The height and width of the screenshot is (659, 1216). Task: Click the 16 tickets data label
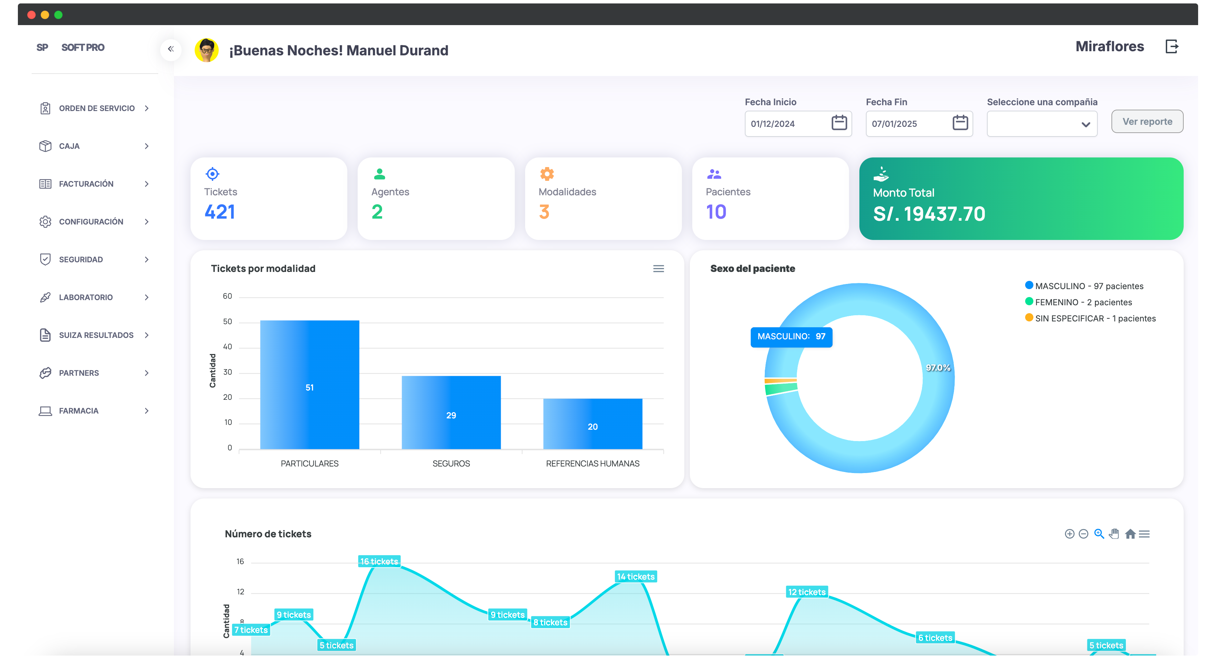coord(379,561)
